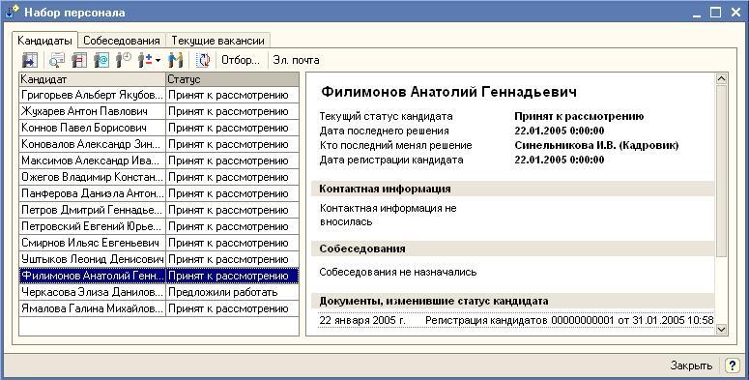Open the dropdown arrow beside status icon

click(158, 61)
